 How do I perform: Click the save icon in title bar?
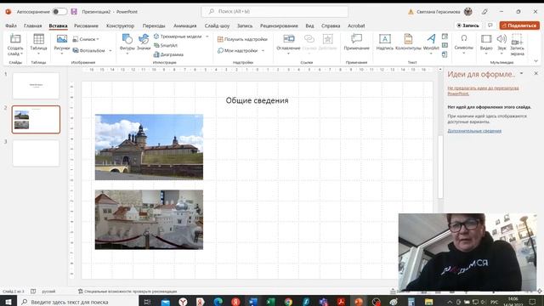tap(74, 11)
